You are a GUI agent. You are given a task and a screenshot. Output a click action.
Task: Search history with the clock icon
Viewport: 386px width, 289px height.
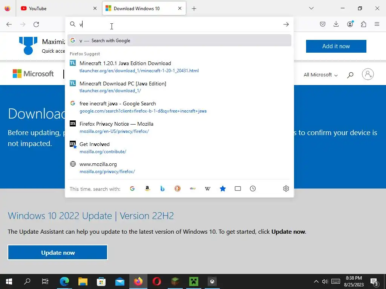coord(253,189)
